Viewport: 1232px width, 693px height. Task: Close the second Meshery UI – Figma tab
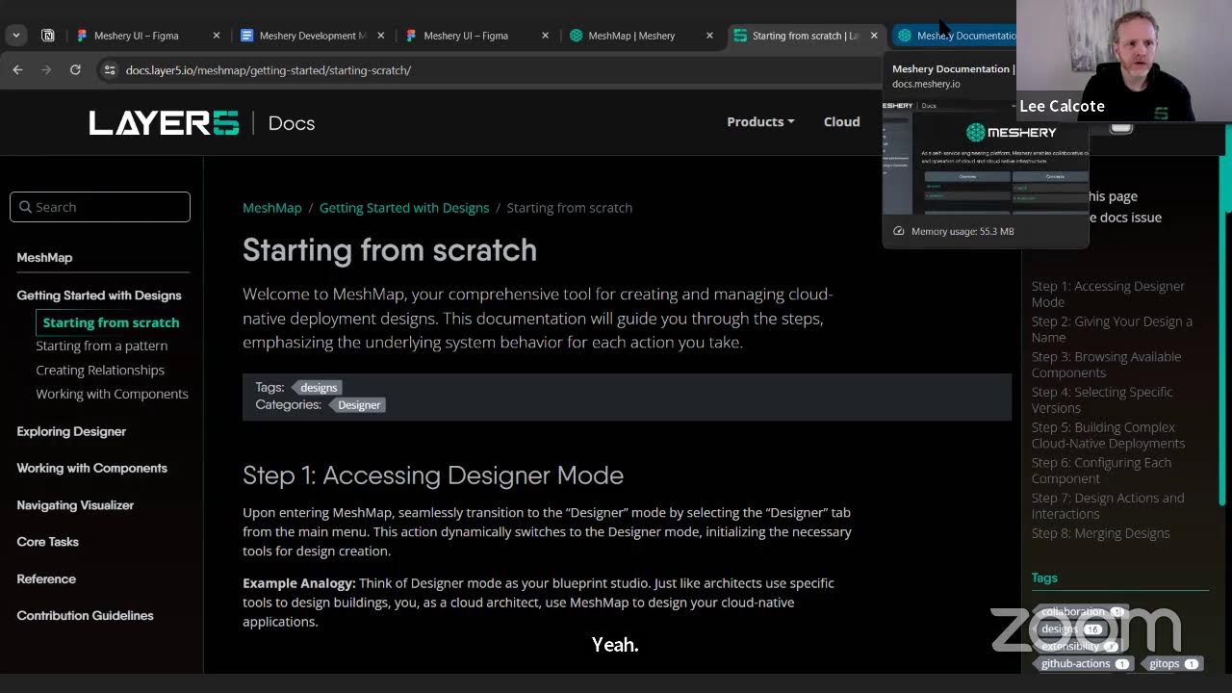546,36
